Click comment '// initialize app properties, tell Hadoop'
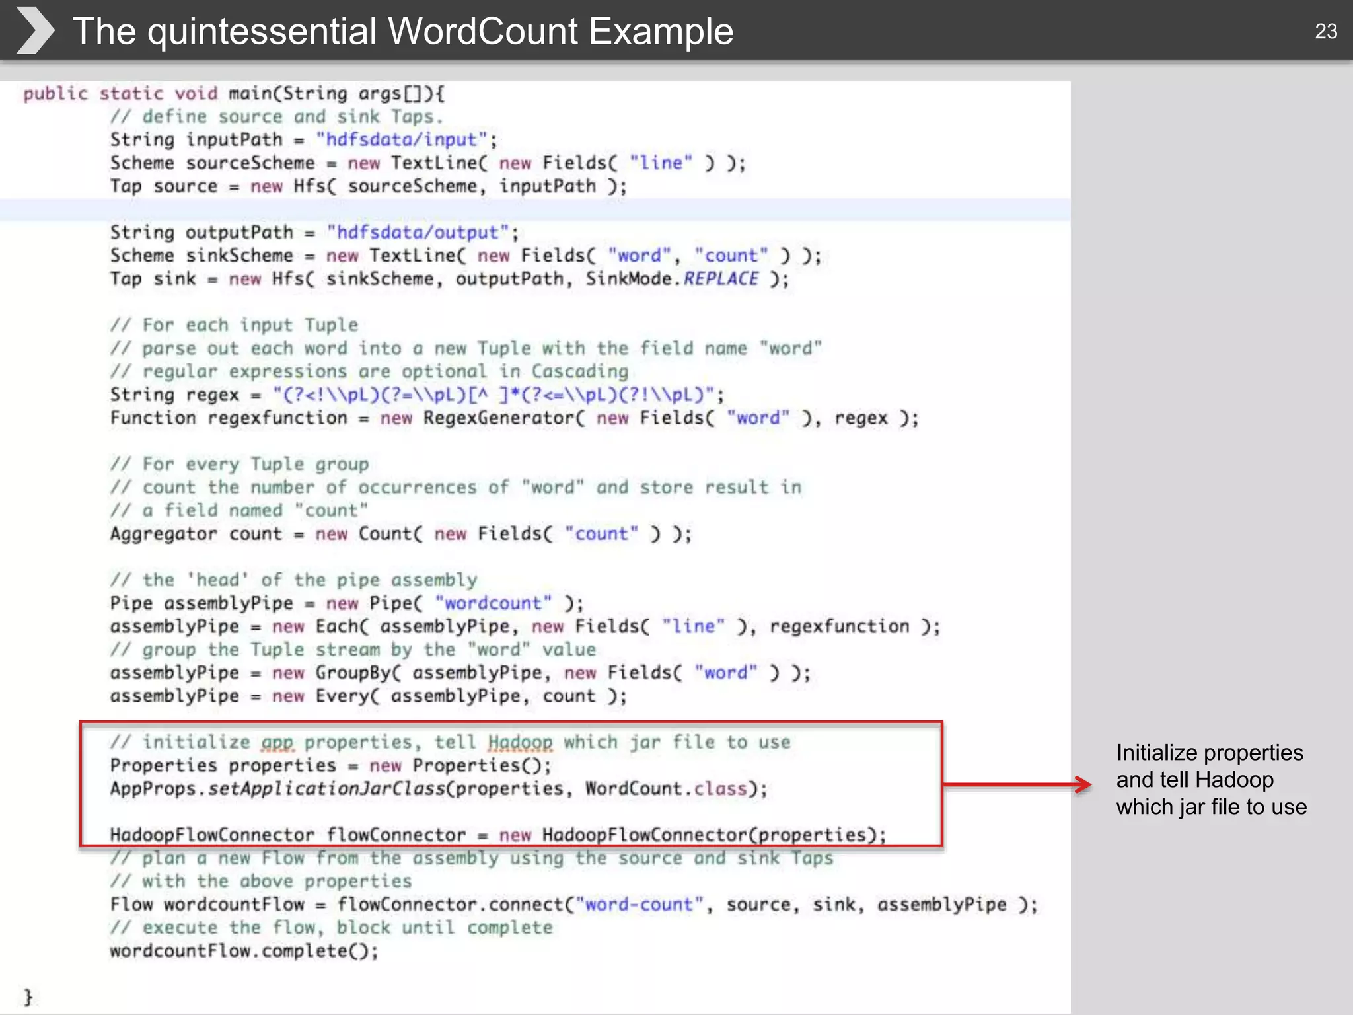The height and width of the screenshot is (1015, 1353). point(450,742)
